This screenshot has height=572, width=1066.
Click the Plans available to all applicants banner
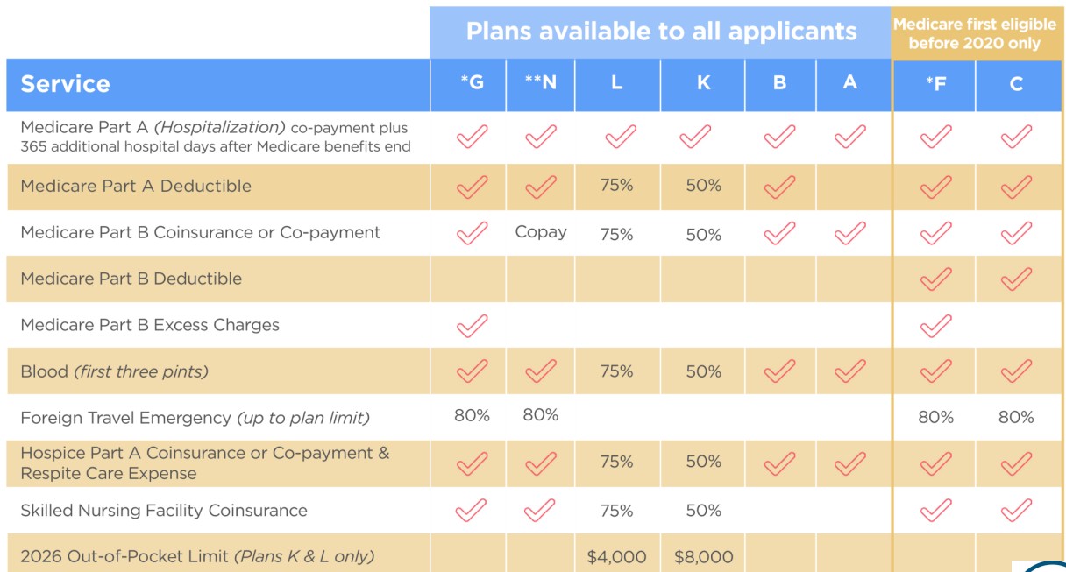[661, 32]
